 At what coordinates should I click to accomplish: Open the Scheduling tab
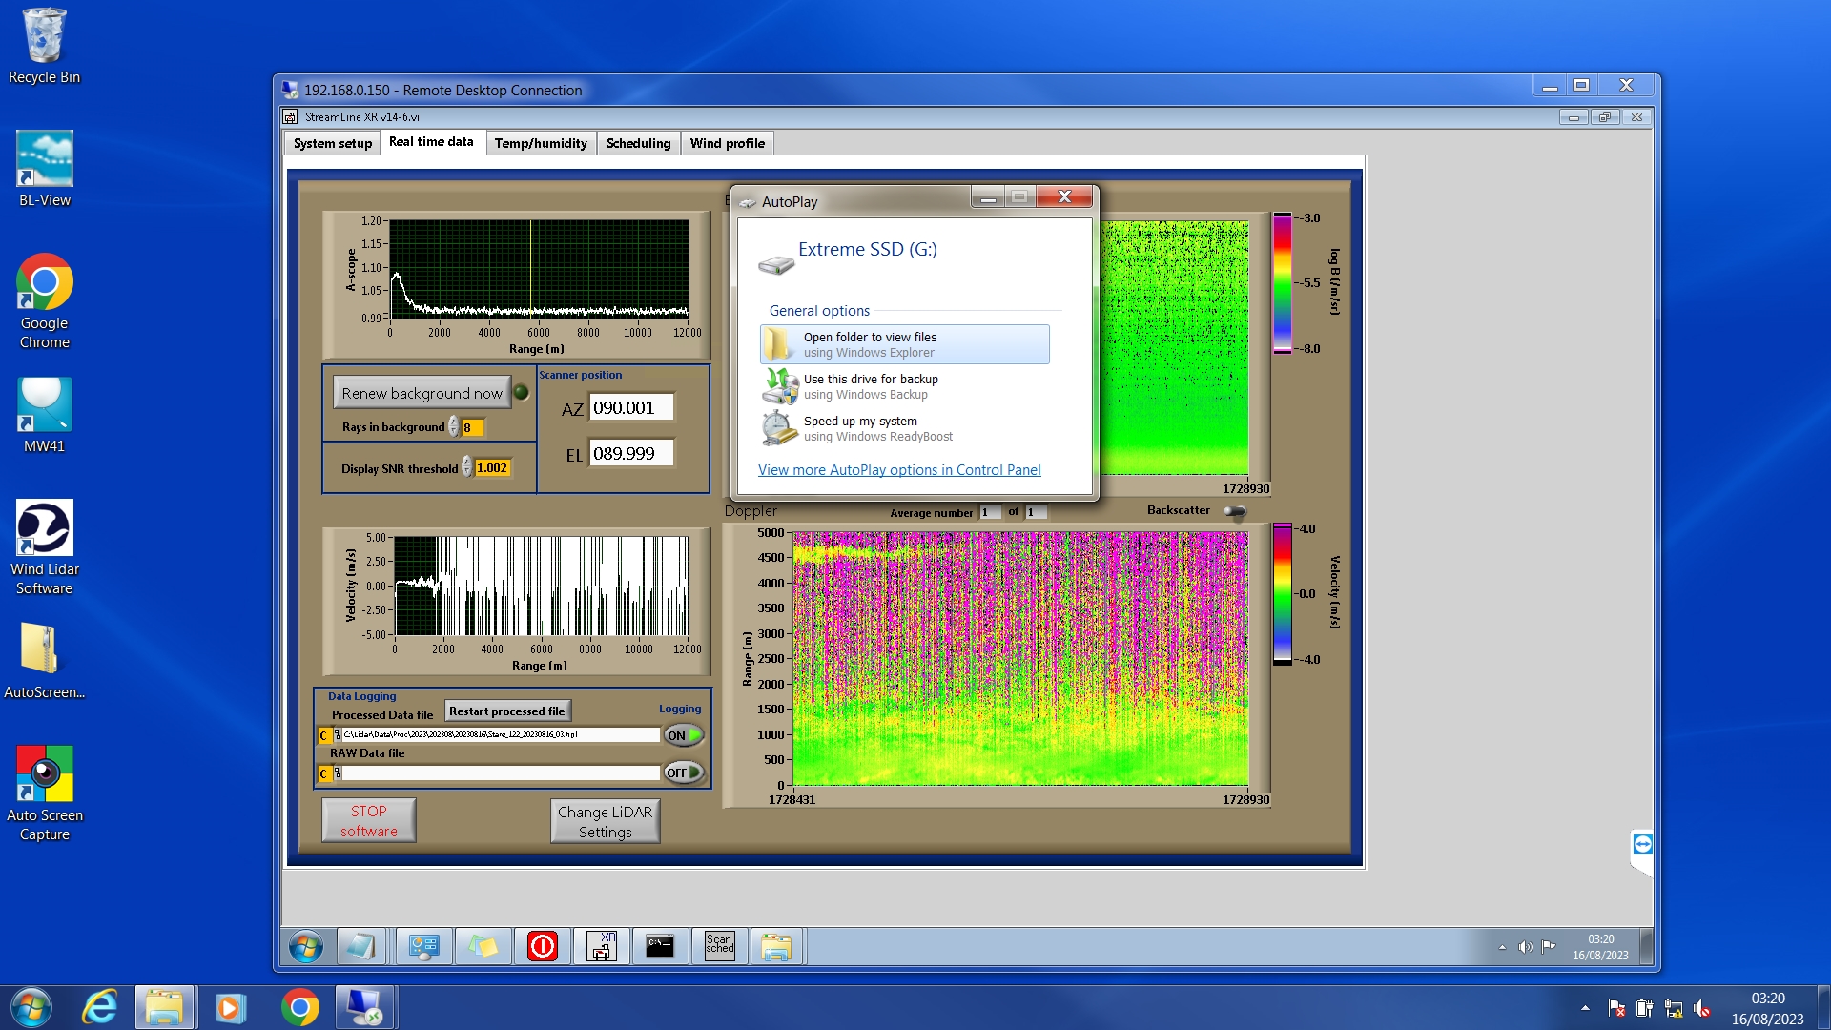click(x=638, y=143)
